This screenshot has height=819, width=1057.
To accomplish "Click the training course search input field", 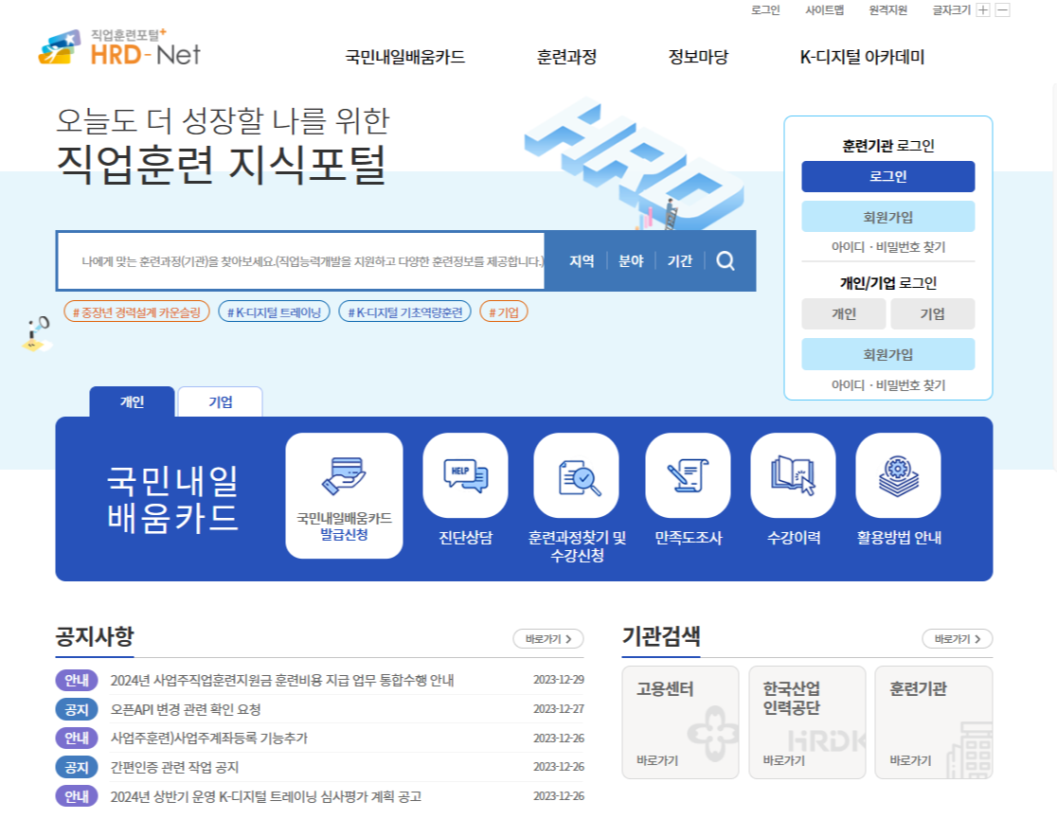I will click(x=300, y=261).
